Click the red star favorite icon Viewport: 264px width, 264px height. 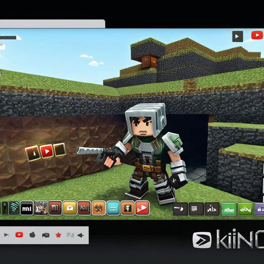(x=58, y=235)
